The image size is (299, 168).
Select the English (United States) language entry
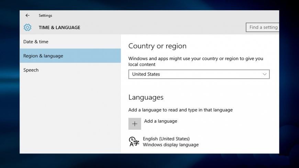(166, 139)
